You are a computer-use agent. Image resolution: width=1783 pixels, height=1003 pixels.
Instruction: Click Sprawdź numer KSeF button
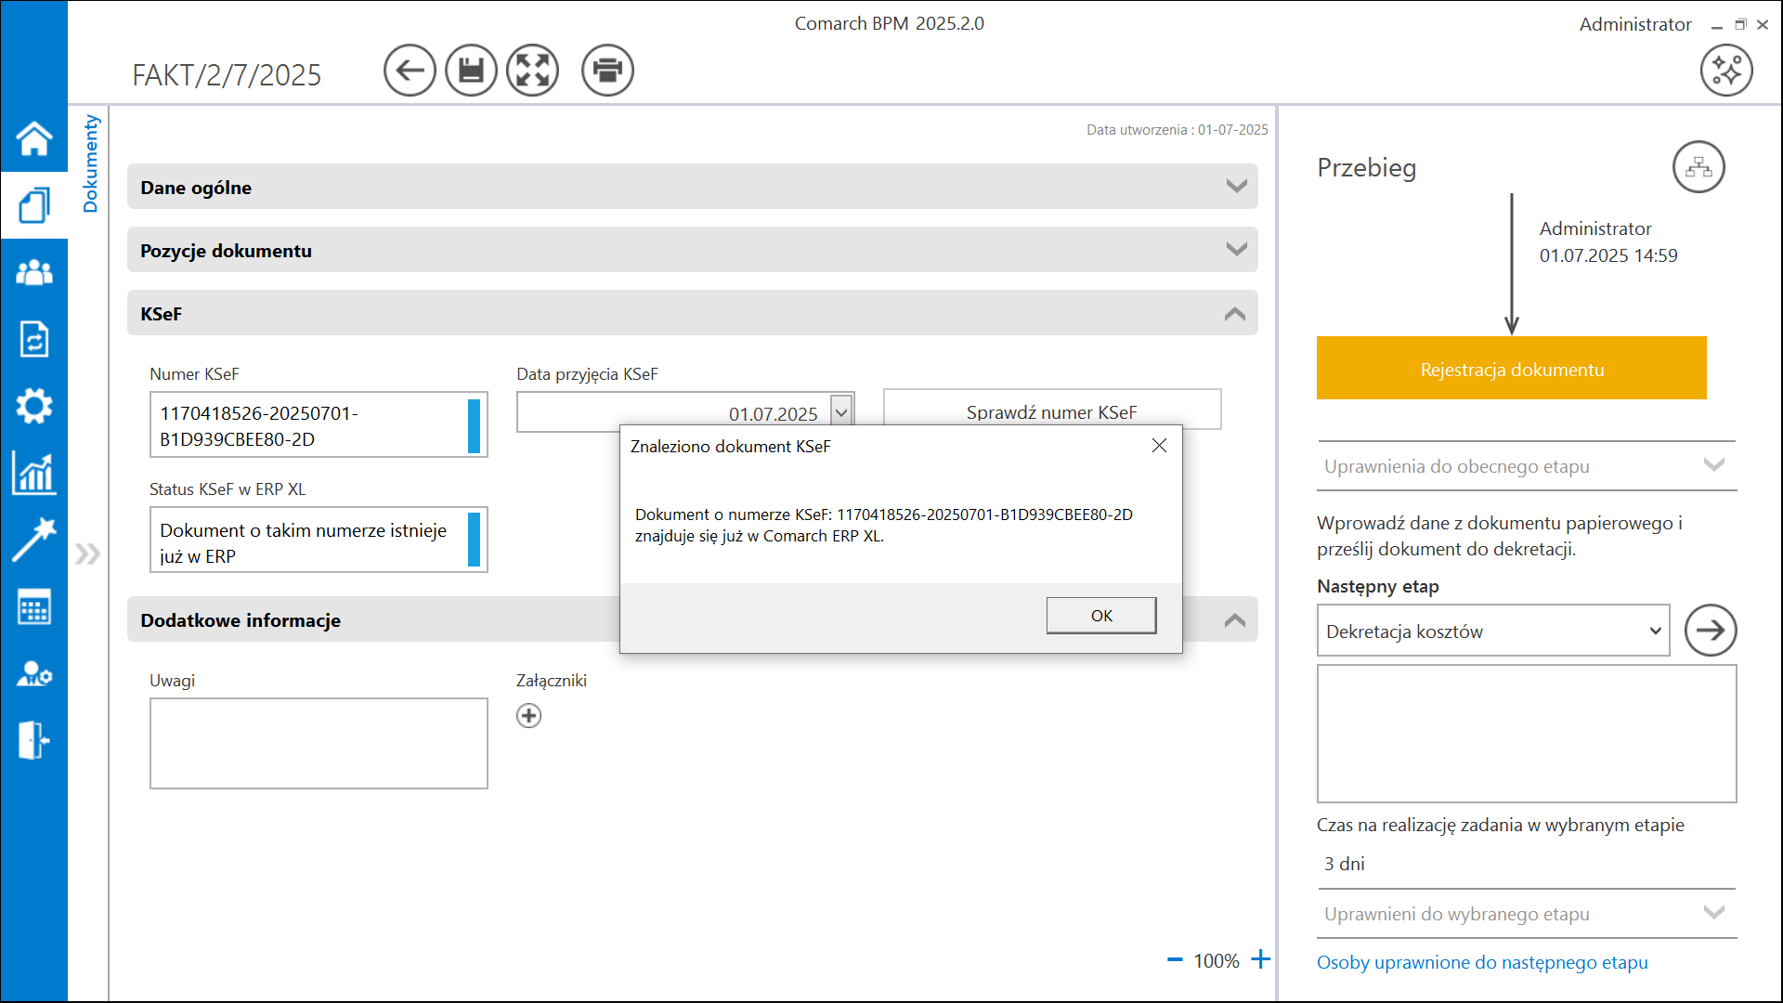(1052, 410)
